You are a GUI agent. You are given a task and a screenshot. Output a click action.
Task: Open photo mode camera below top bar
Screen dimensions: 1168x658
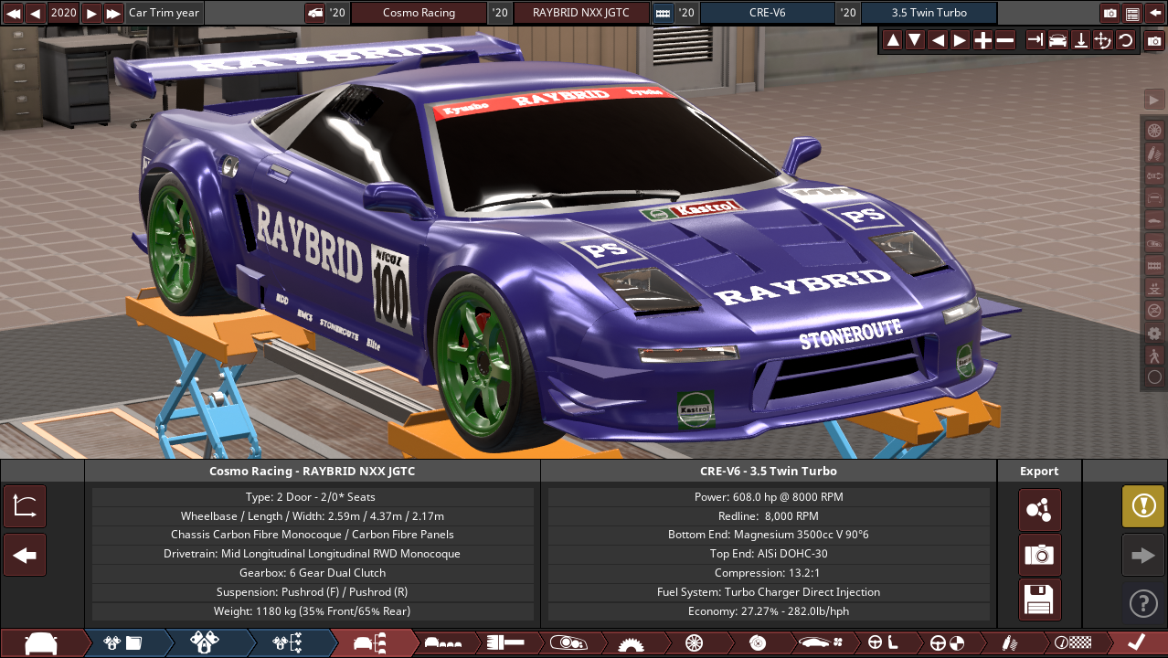pos(1154,41)
